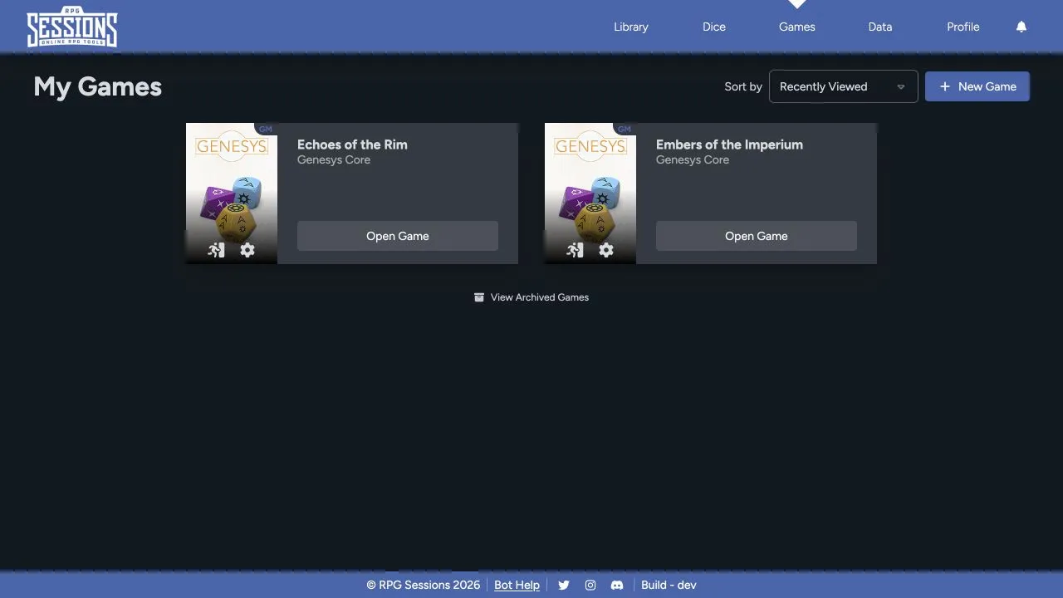This screenshot has height=598, width=1063.
Task: Go to the Data menu
Action: click(x=880, y=27)
